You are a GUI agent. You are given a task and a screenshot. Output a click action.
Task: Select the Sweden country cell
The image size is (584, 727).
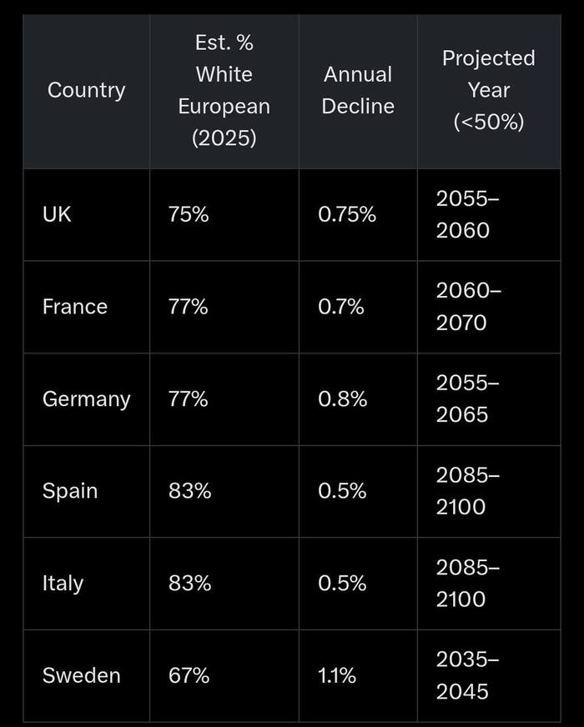81,675
